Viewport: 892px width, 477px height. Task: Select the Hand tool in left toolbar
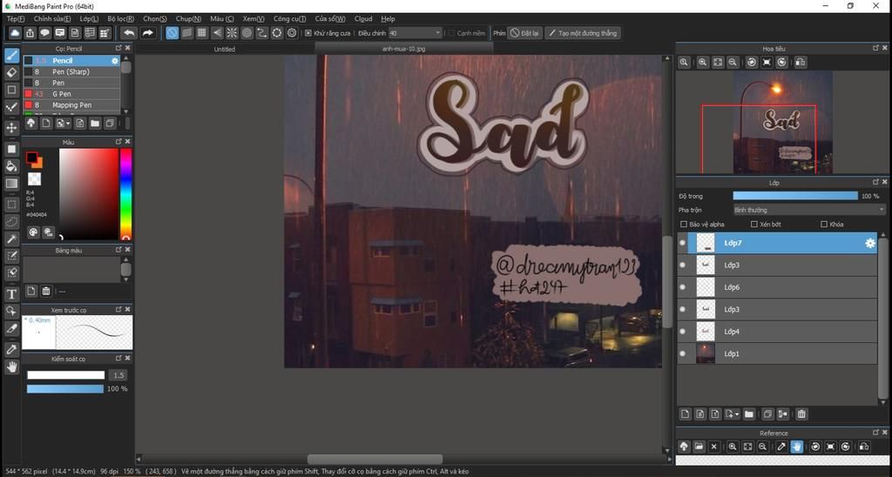pos(11,366)
